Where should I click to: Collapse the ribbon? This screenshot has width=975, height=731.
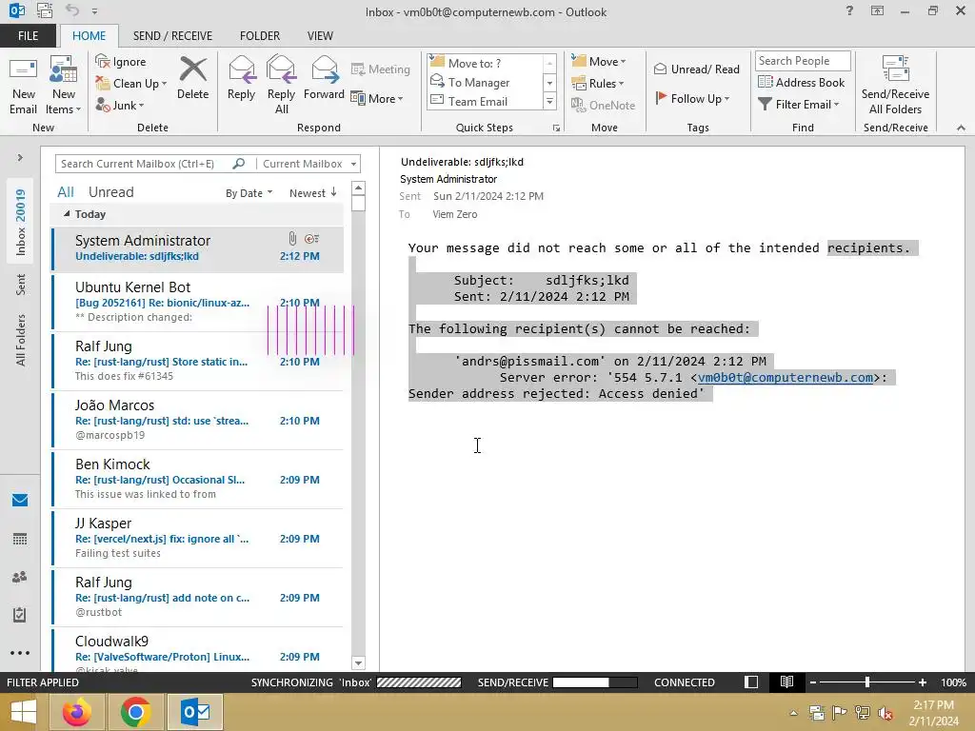tap(961, 128)
